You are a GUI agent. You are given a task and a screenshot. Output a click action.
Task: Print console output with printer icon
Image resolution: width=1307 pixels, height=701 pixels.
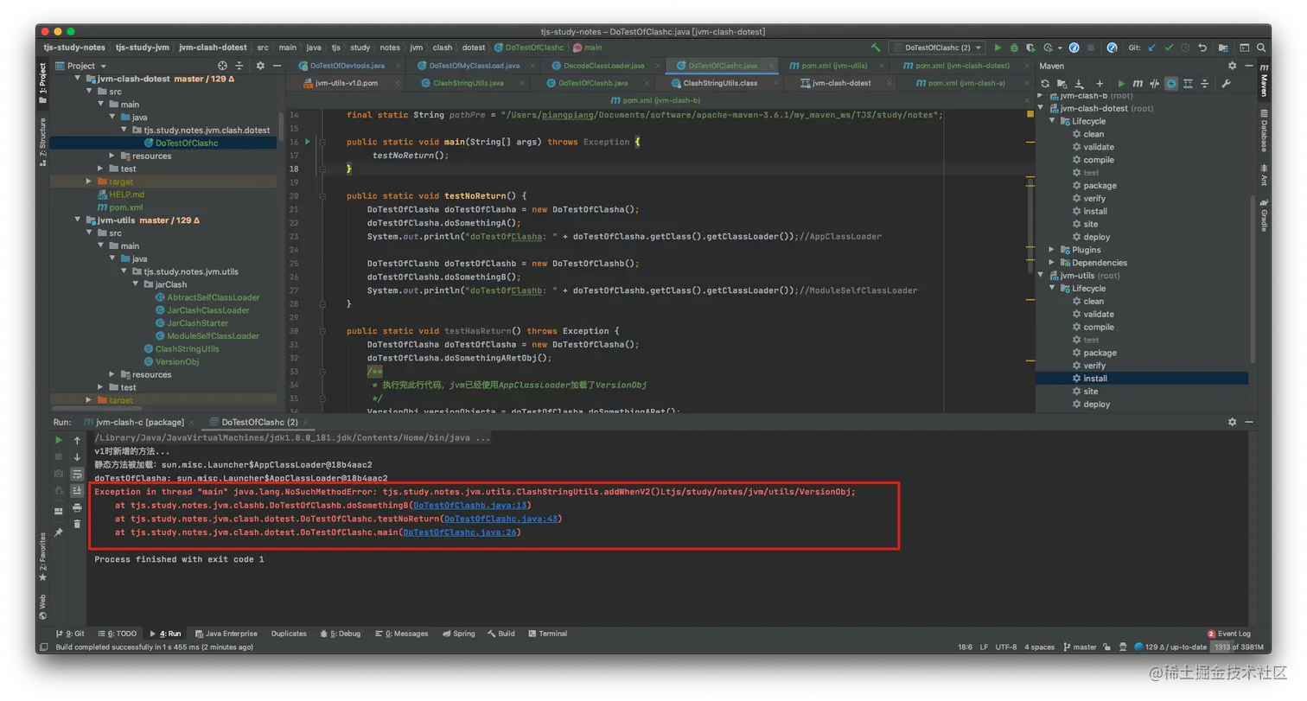coord(77,507)
